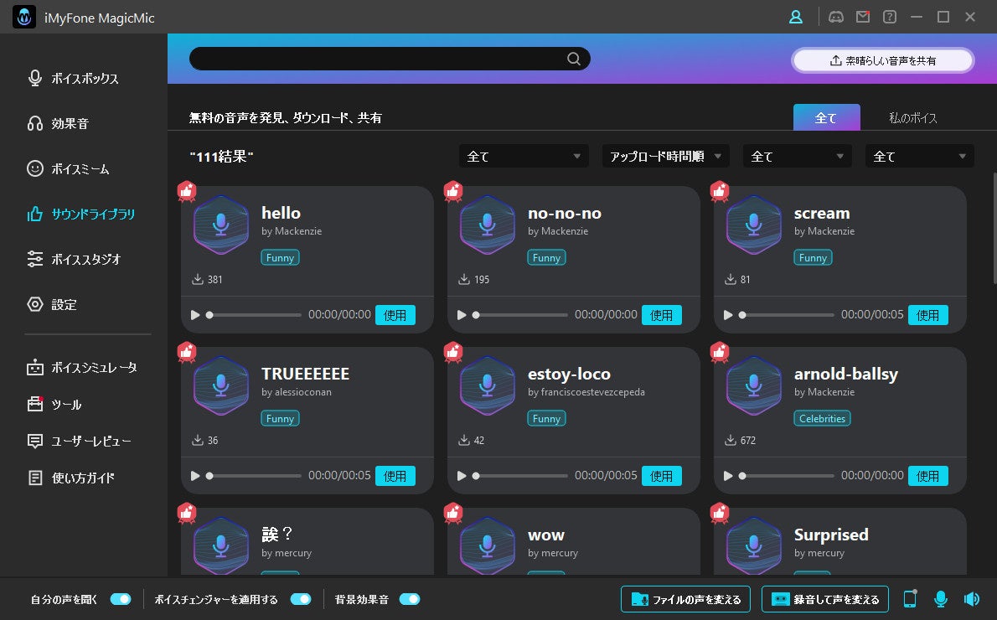Click the mobile phone device icon
The image size is (997, 620).
[911, 598]
